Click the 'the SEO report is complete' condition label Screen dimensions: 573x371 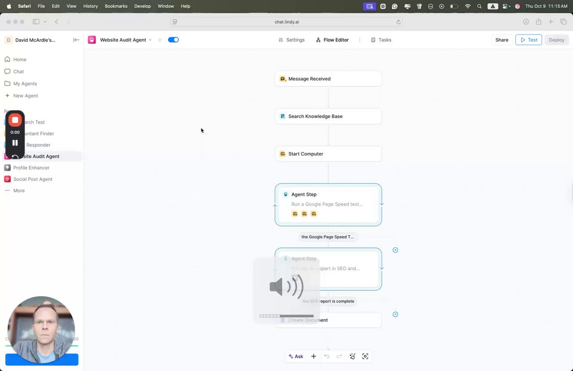click(328, 301)
